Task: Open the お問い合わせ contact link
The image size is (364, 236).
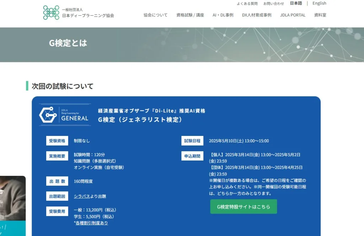Action: (273, 4)
